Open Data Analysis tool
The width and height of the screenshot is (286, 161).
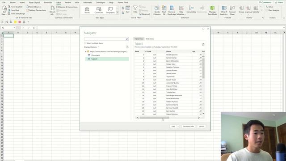tap(273, 10)
